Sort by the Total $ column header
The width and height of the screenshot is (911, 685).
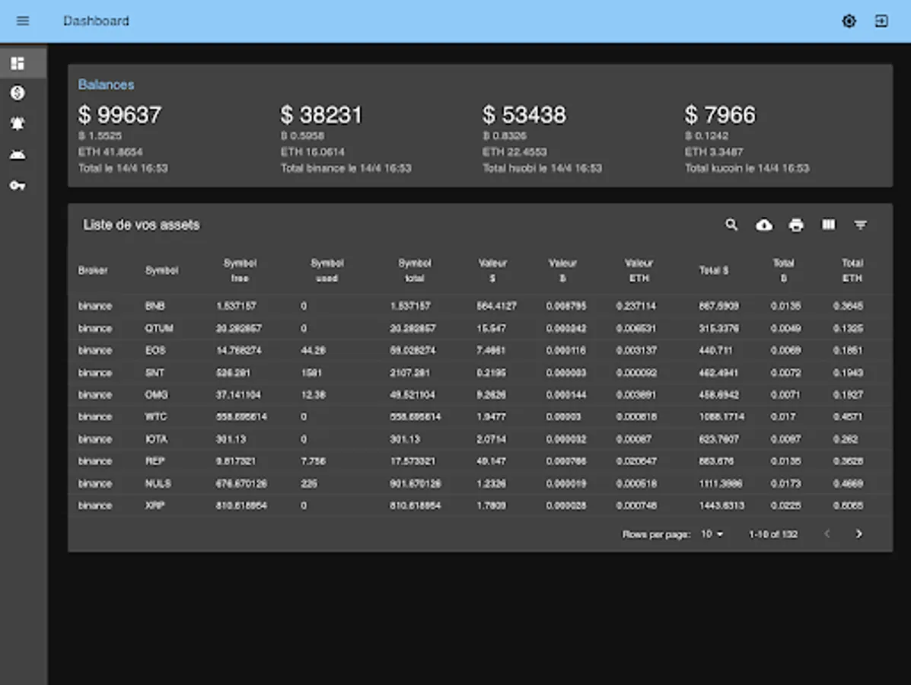(713, 270)
